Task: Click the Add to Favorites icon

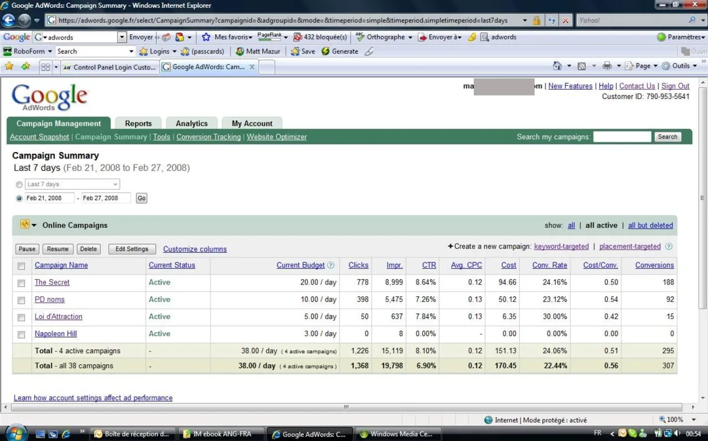Action: click(25, 67)
